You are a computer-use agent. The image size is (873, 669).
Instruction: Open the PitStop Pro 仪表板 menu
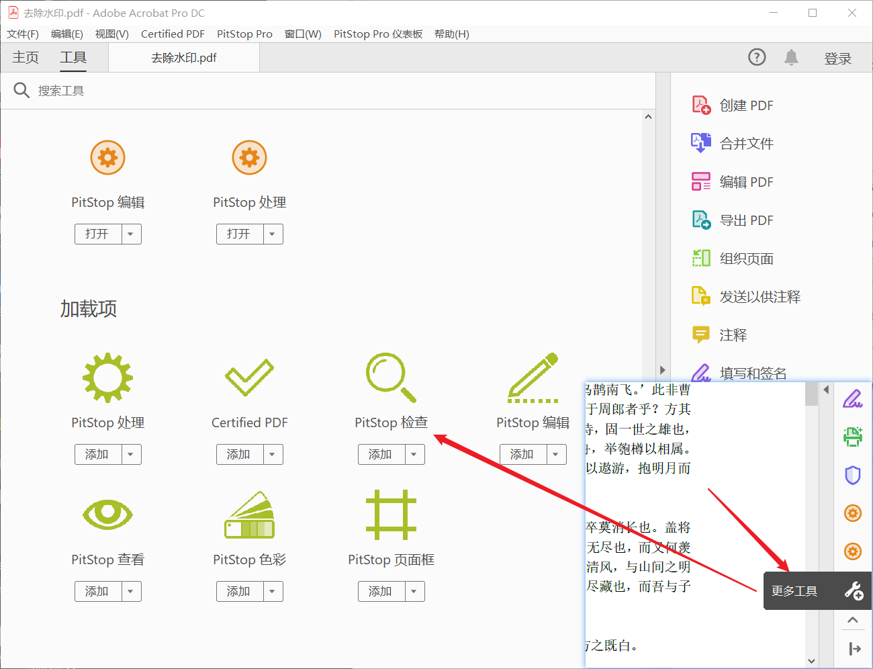point(378,34)
